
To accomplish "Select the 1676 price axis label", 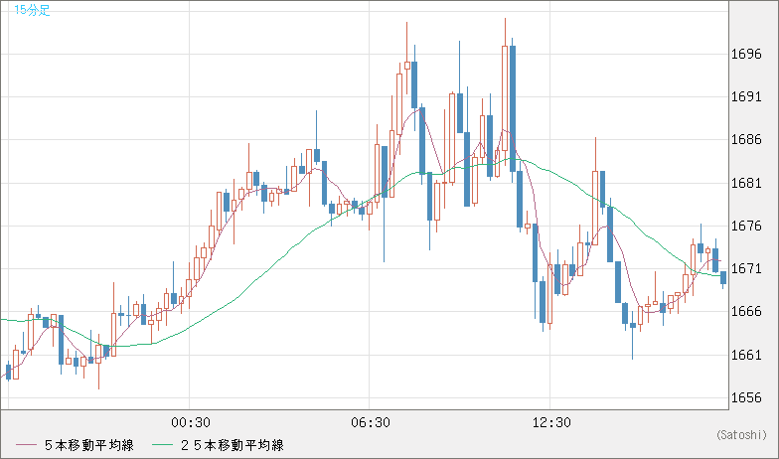I will (746, 227).
